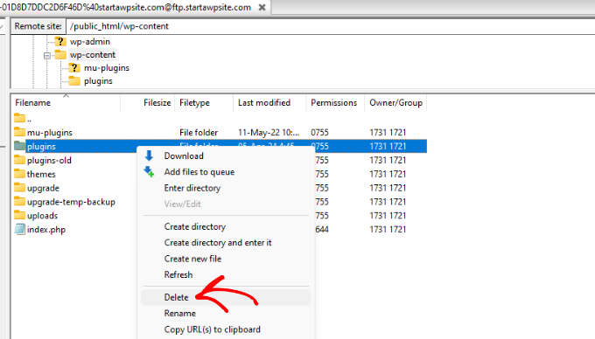Click the Remote site path field
Screen dimensions: 595x339
point(330,26)
